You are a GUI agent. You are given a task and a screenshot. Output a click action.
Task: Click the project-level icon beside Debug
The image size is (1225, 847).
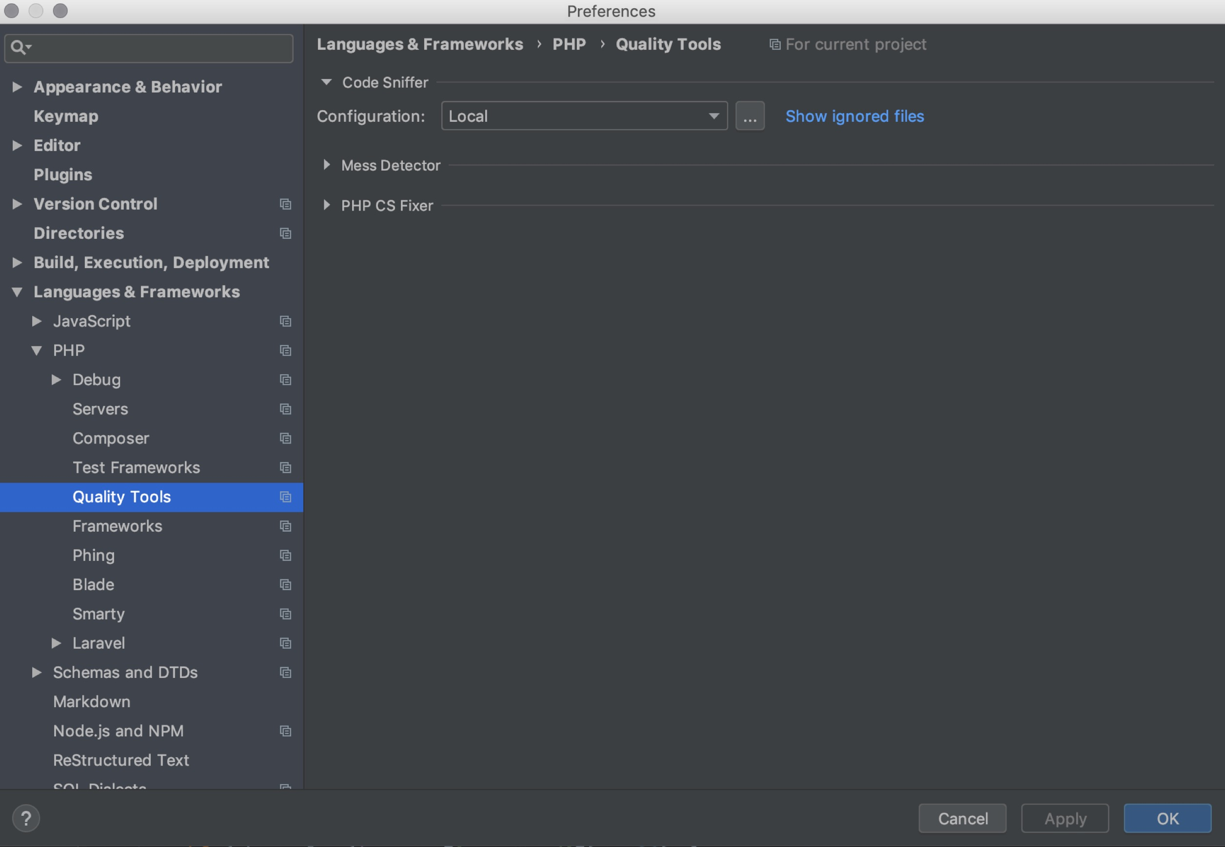[x=286, y=380]
